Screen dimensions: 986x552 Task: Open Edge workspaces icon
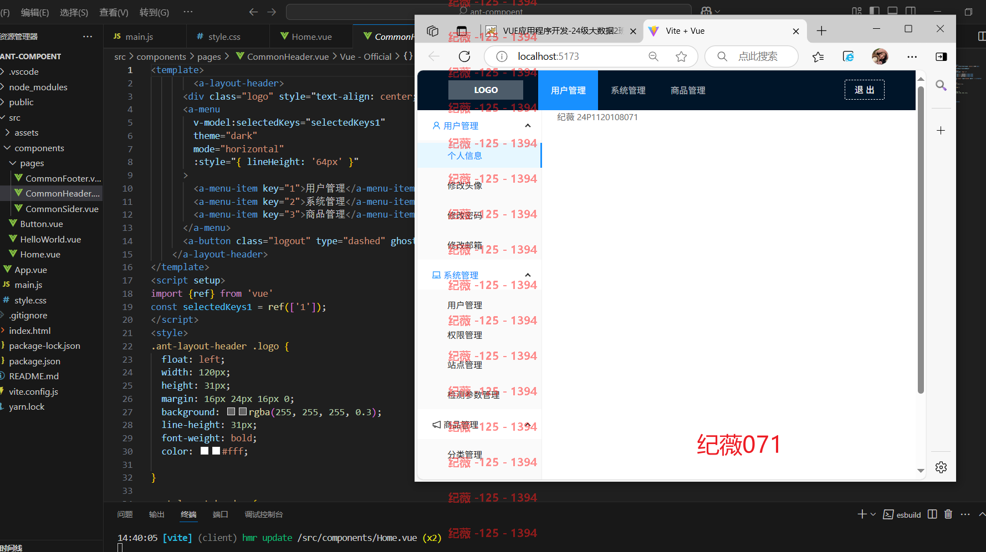pos(433,31)
